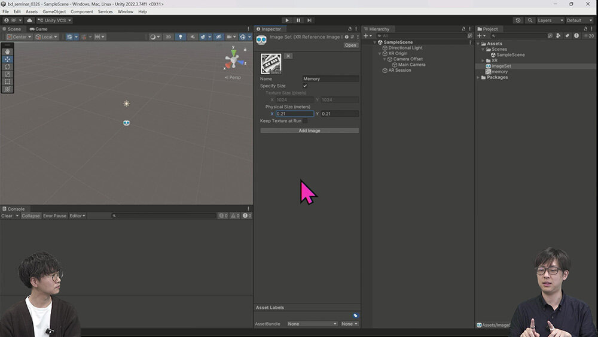Image resolution: width=598 pixels, height=337 pixels.
Task: Open Undo History from top toolbar
Action: pyautogui.click(x=518, y=20)
